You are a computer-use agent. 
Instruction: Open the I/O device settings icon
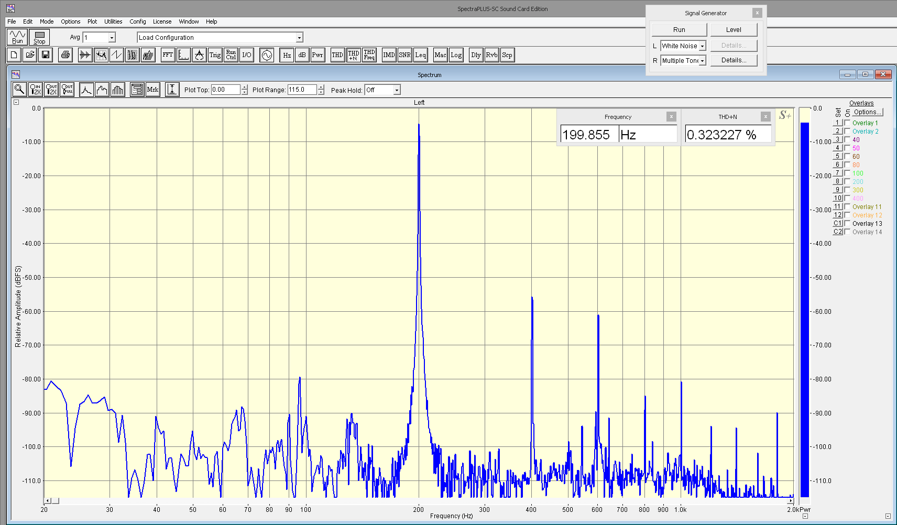[246, 54]
